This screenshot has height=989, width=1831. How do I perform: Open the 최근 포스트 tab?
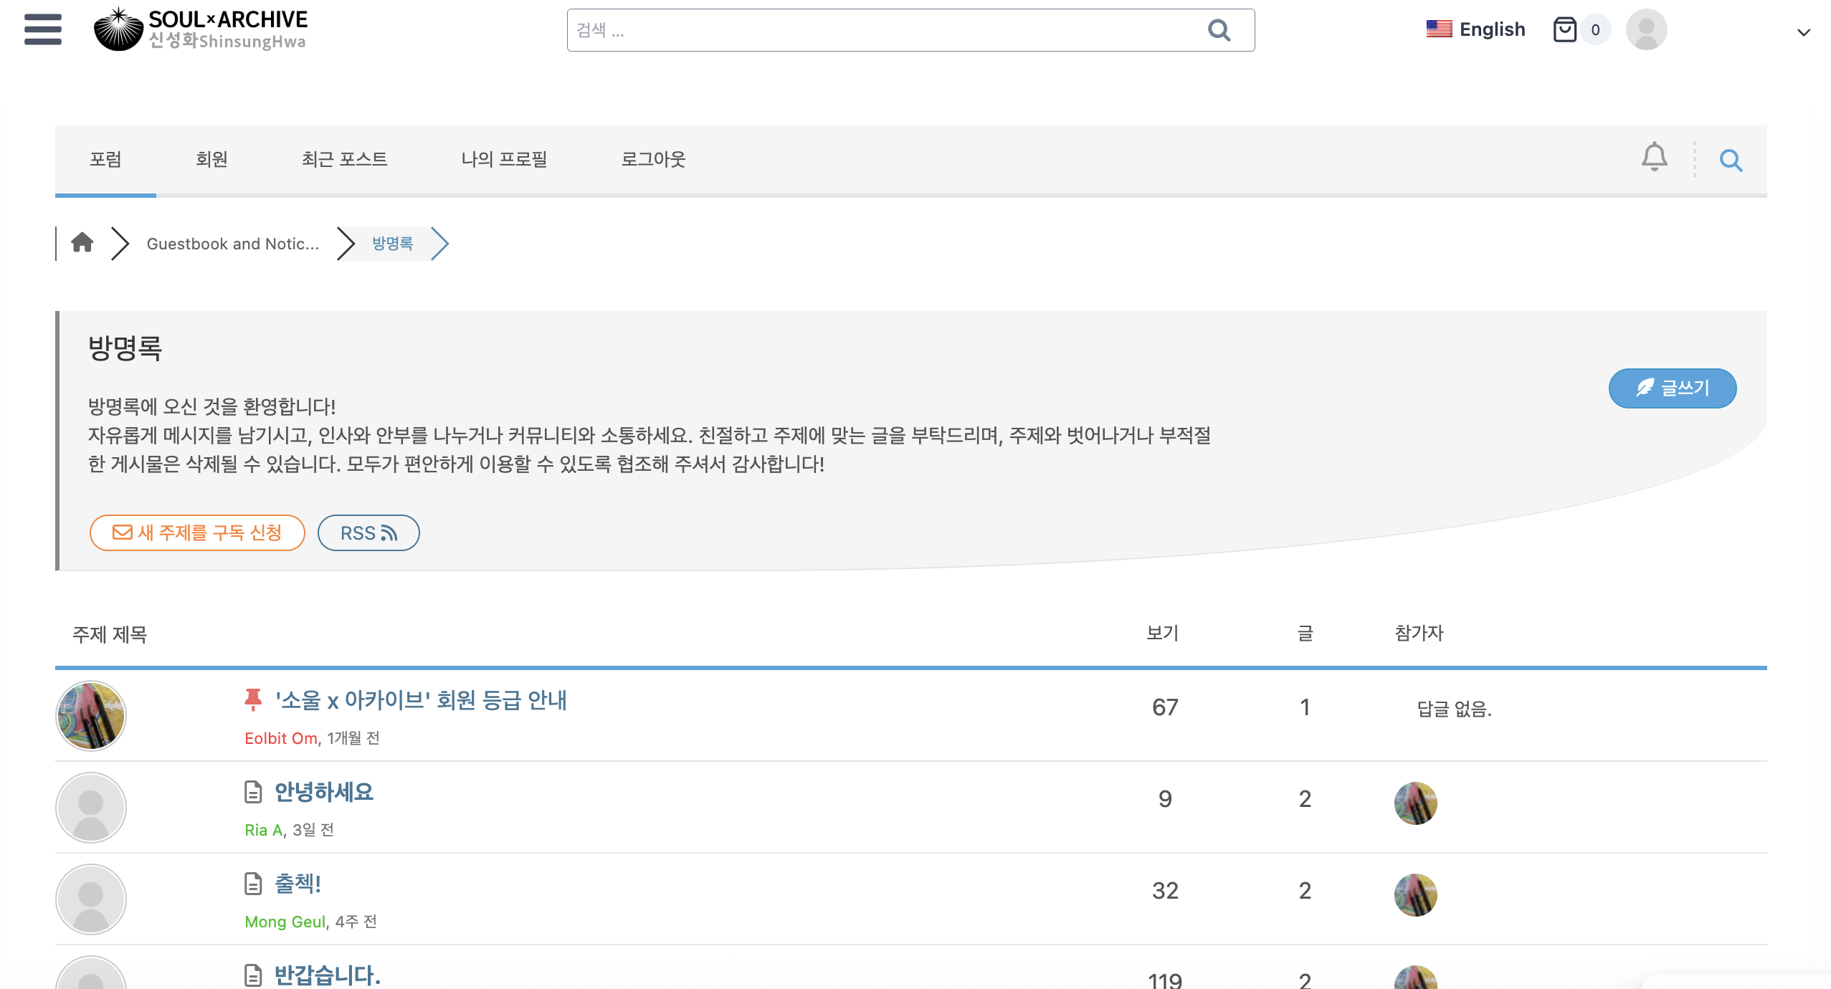[344, 159]
